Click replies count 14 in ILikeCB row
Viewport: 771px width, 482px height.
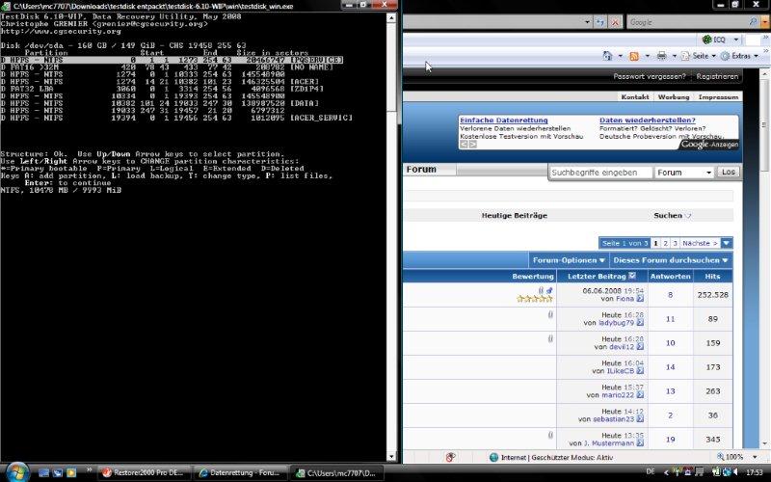coord(670,367)
